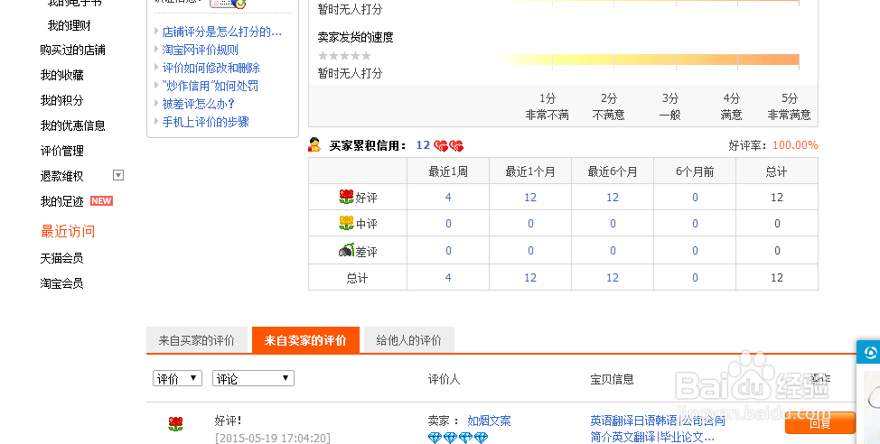880x444 pixels.
Task: Click the buyer credit score 12 link
Action: [423, 145]
